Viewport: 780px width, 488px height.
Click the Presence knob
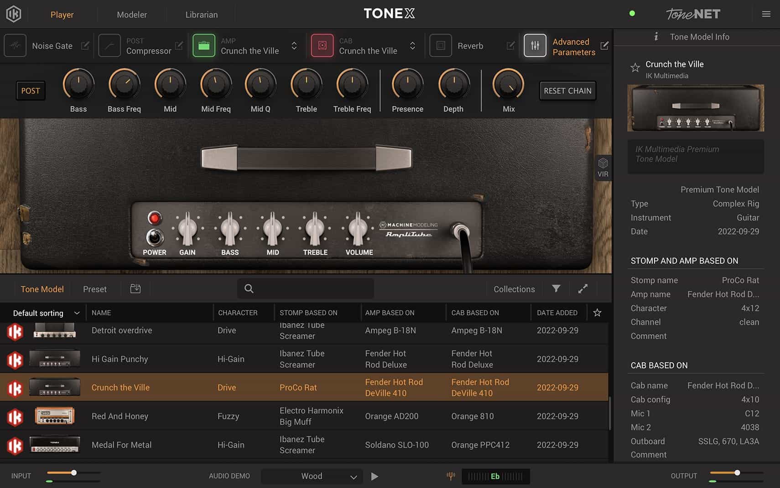pyautogui.click(x=407, y=84)
